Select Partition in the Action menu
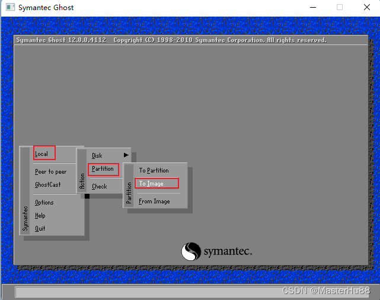 pyautogui.click(x=103, y=169)
